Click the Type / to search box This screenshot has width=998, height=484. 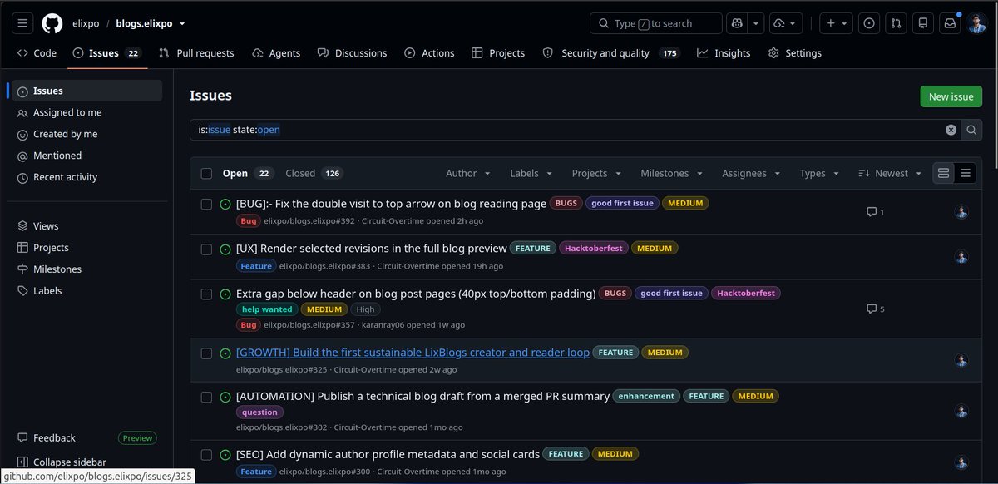(656, 23)
